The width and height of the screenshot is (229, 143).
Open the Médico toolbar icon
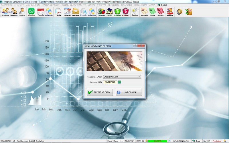pos(22,12)
